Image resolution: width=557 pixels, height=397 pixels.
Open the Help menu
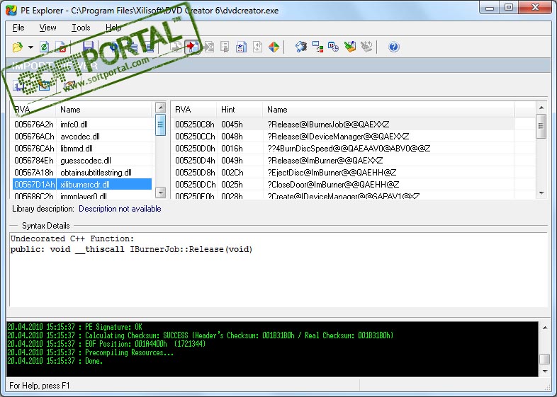click(x=113, y=28)
